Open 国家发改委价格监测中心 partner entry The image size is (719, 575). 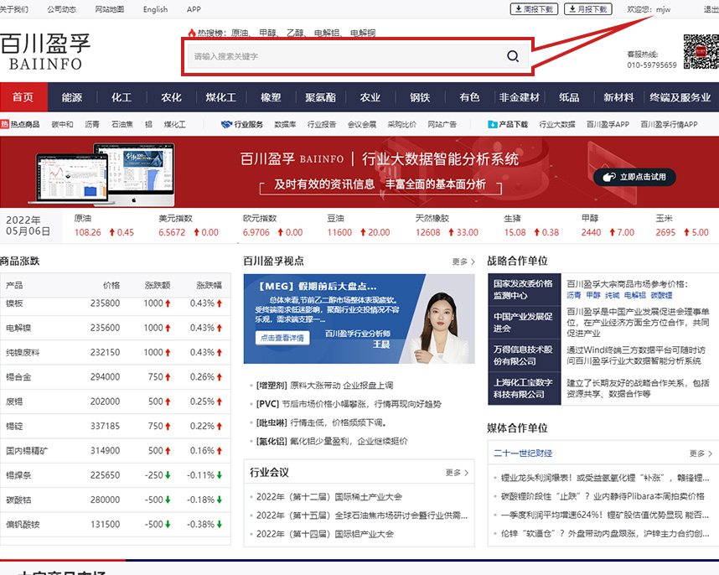click(523, 289)
